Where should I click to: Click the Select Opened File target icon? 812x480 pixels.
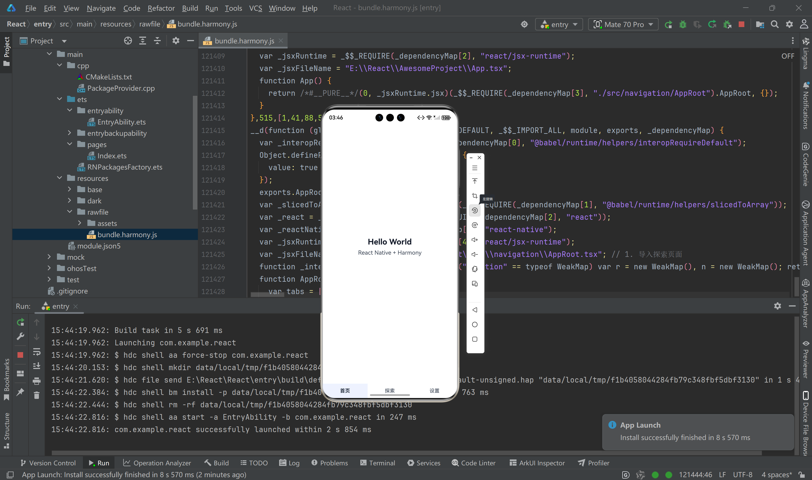point(128,41)
